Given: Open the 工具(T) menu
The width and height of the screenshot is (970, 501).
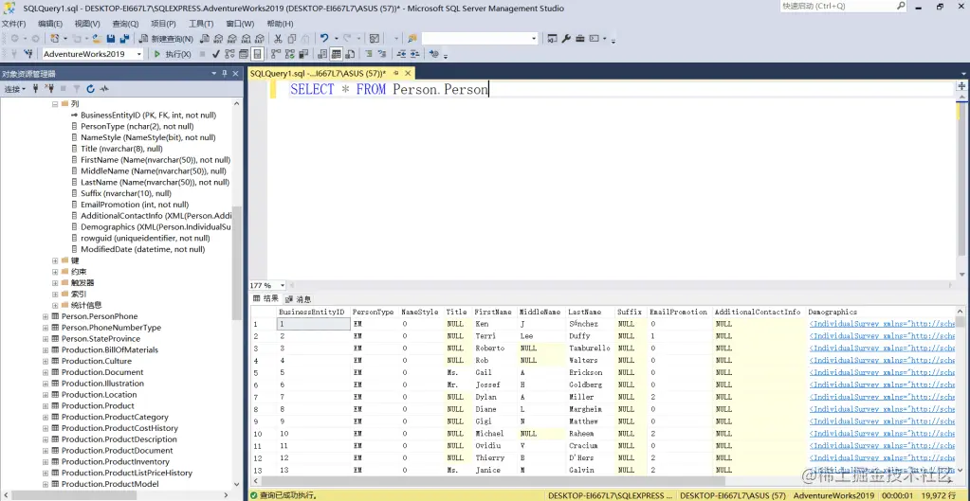Looking at the screenshot, I should [x=201, y=24].
